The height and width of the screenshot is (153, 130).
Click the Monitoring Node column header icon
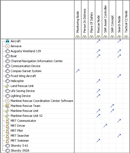(78, 37)
